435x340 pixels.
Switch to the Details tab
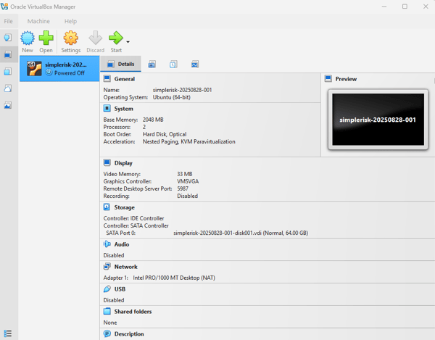[x=120, y=64]
